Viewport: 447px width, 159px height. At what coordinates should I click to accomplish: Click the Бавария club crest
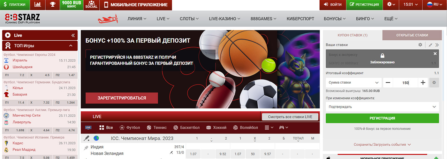point(6,94)
